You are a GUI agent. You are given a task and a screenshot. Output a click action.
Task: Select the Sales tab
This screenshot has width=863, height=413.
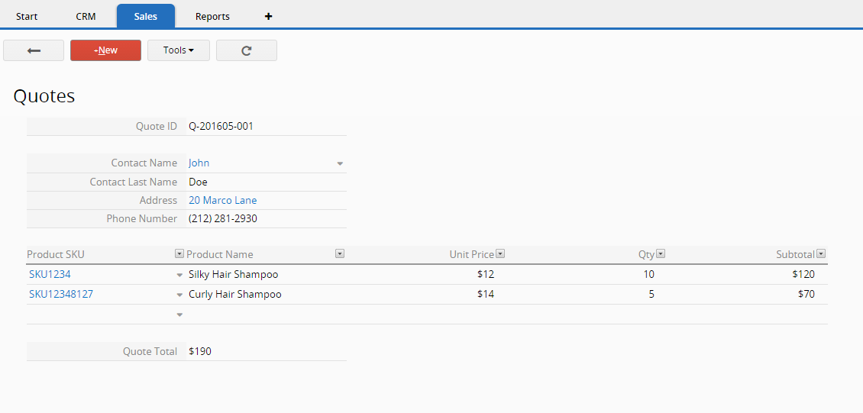tap(146, 17)
